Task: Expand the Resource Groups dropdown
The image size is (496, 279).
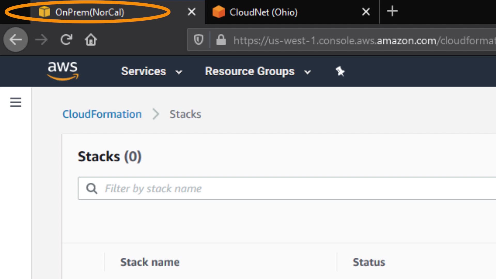Action: click(258, 71)
